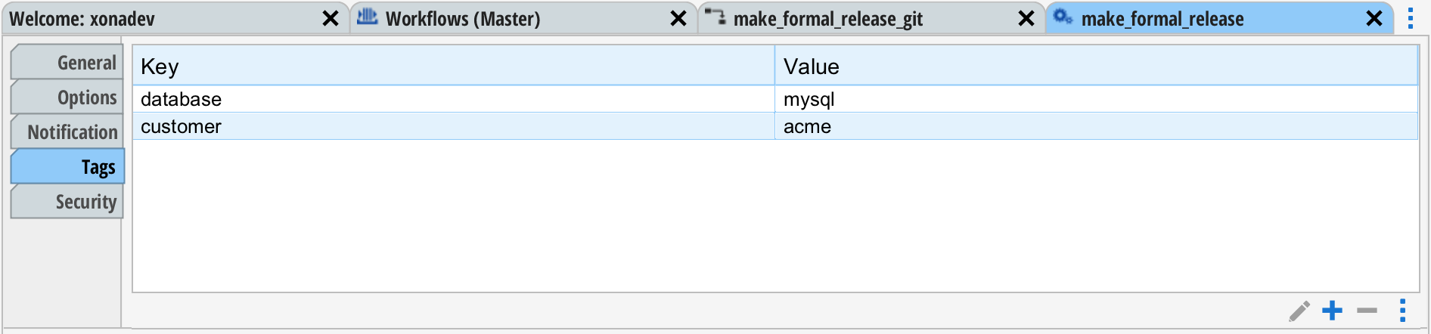1431x334 pixels.
Task: Close the make_formal_release tab
Action: point(1374,19)
